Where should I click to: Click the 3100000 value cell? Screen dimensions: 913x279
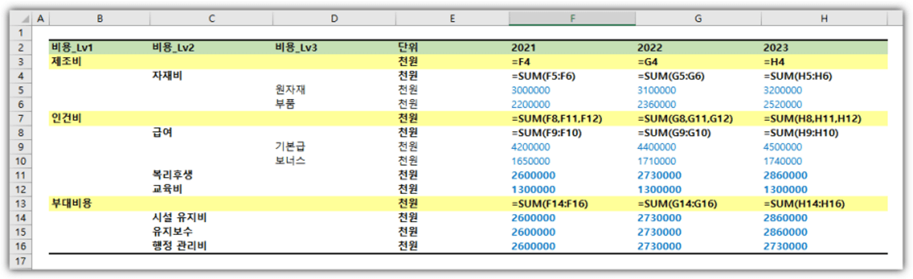(698, 90)
